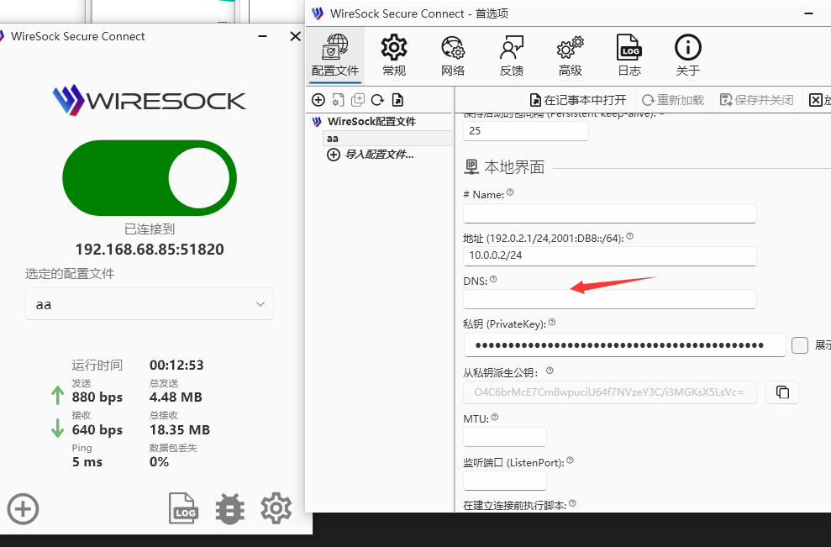Check the show private key checkbox
The width and height of the screenshot is (831, 547).
800,345
